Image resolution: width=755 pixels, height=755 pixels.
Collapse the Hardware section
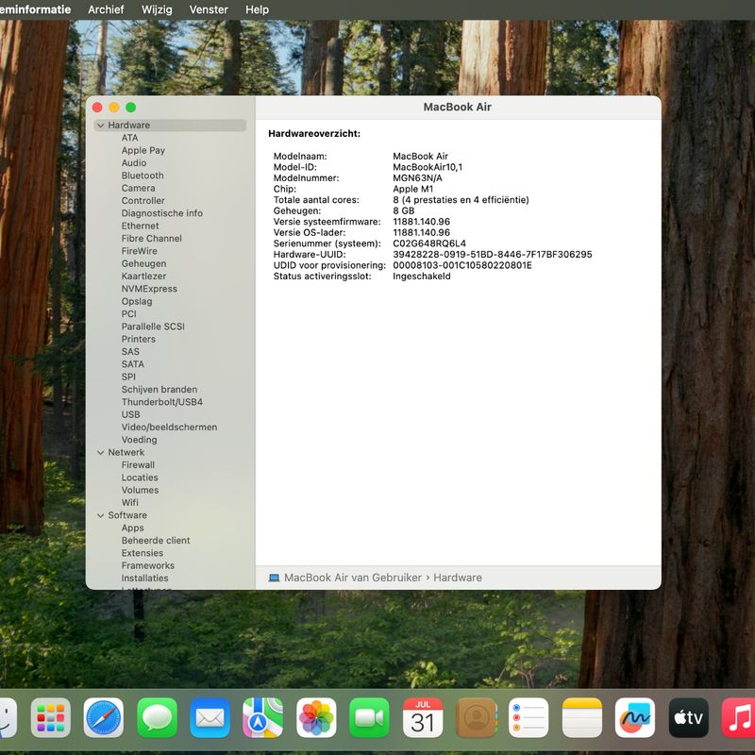point(101,126)
